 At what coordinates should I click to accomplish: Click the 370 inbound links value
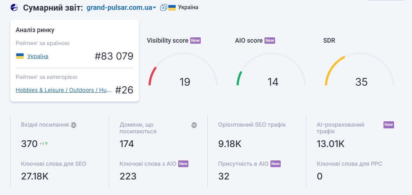tap(29, 144)
